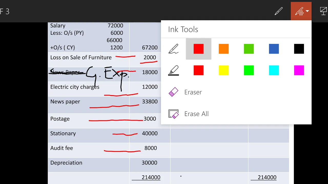Screen dimensions: 328x184
Task: Choose the Erase All option label
Action: pyautogui.click(x=197, y=114)
